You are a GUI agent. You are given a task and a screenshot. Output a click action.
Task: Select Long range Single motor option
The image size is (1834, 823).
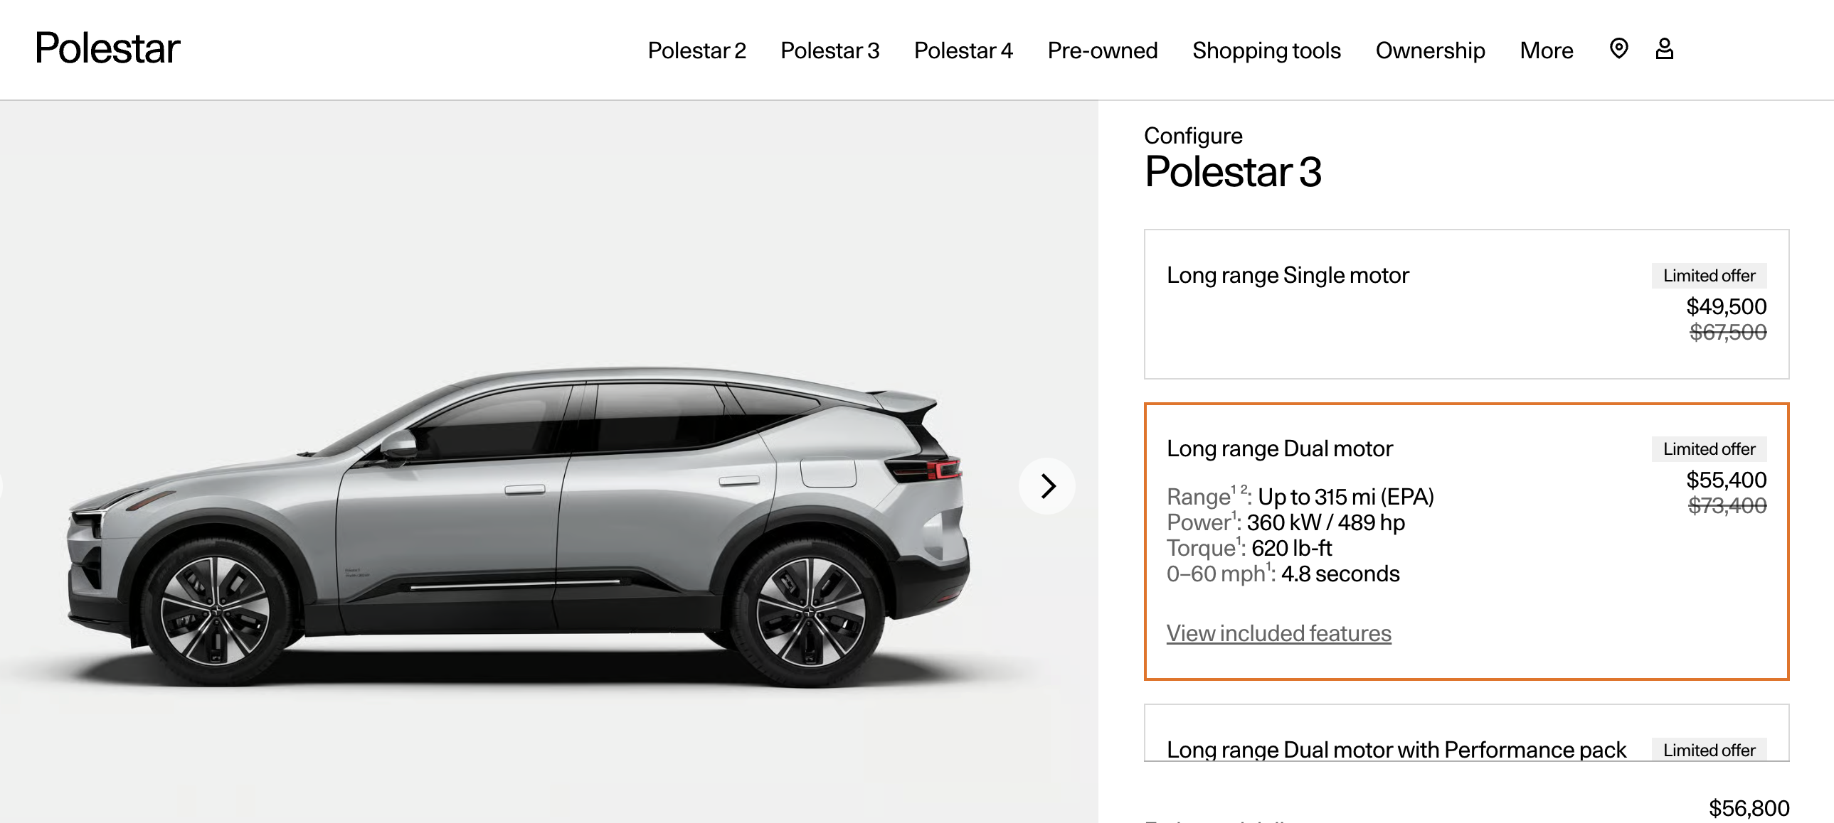click(x=1466, y=303)
